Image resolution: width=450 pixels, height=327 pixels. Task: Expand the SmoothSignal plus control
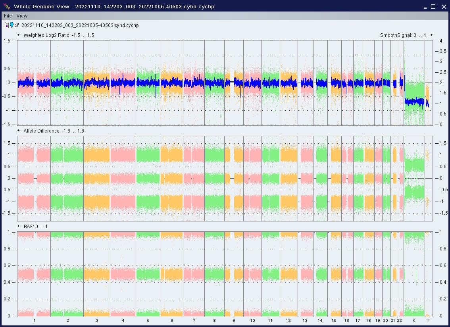[431, 35]
